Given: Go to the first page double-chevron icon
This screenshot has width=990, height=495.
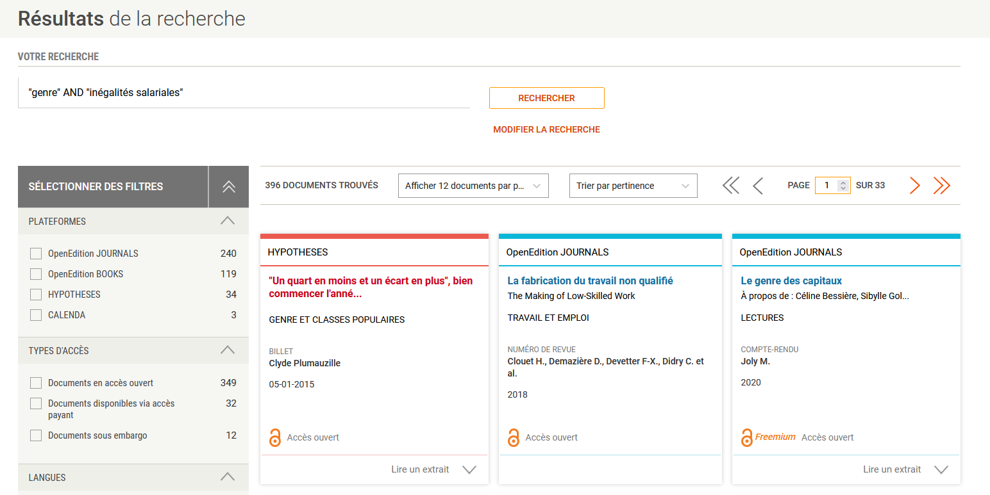Looking at the screenshot, I should click(x=730, y=186).
